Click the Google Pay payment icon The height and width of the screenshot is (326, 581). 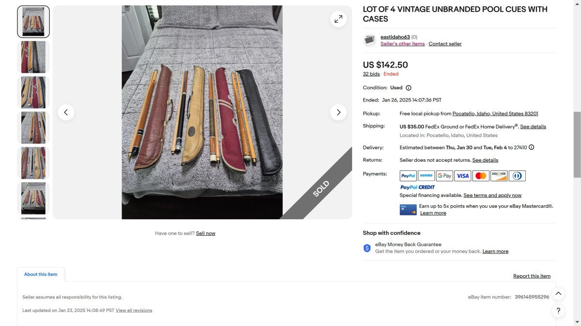[x=444, y=176]
